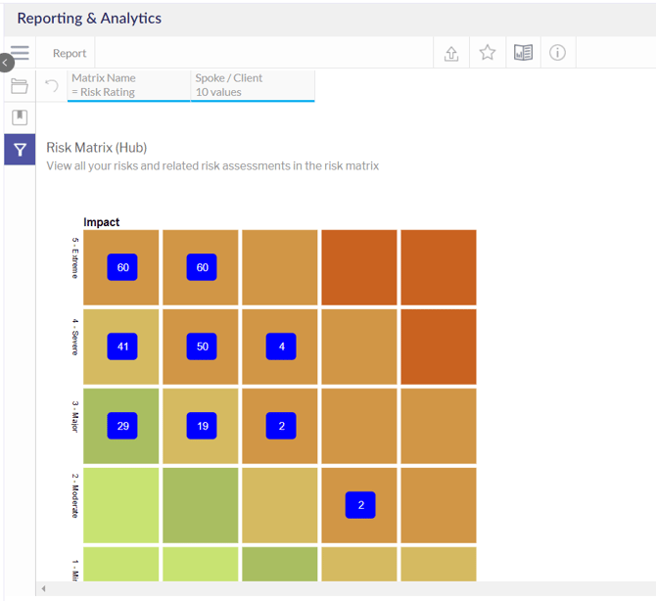Click the horizontal scrollbar left arrow
656x601 pixels.
click(43, 588)
